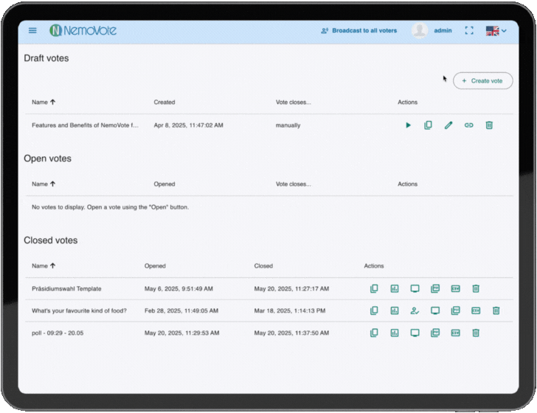This screenshot has height=413, width=537.
Task: Export poll - 09:29 - 20.05 as CSV
Action: (456, 333)
